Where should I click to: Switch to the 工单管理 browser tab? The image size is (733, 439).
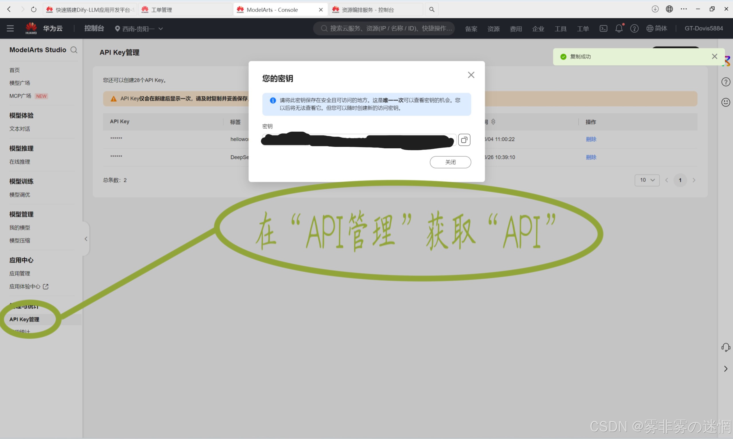coord(185,9)
